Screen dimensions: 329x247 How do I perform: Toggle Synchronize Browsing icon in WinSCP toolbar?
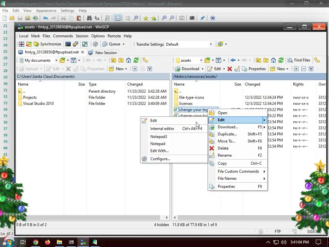coord(85,44)
